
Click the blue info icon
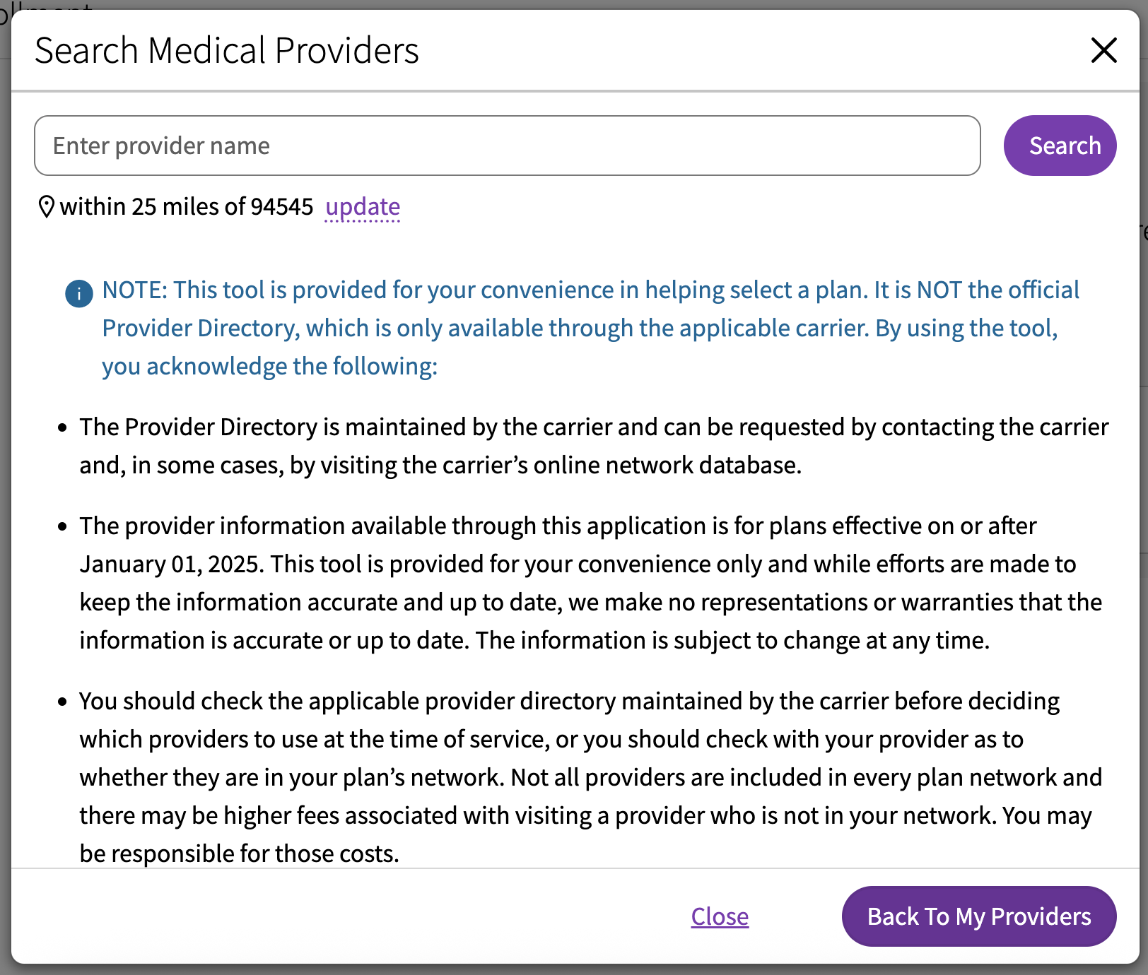coord(79,293)
